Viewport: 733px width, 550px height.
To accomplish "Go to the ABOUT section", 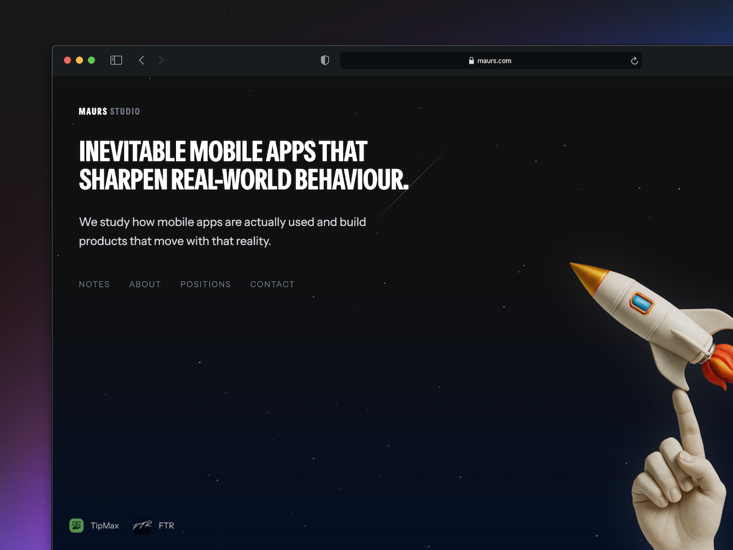I will click(x=145, y=284).
